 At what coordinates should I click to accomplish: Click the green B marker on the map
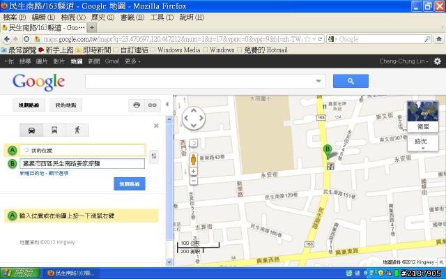pyautogui.click(x=328, y=152)
